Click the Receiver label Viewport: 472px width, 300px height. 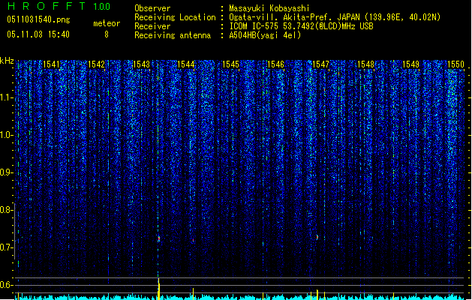pos(152,26)
